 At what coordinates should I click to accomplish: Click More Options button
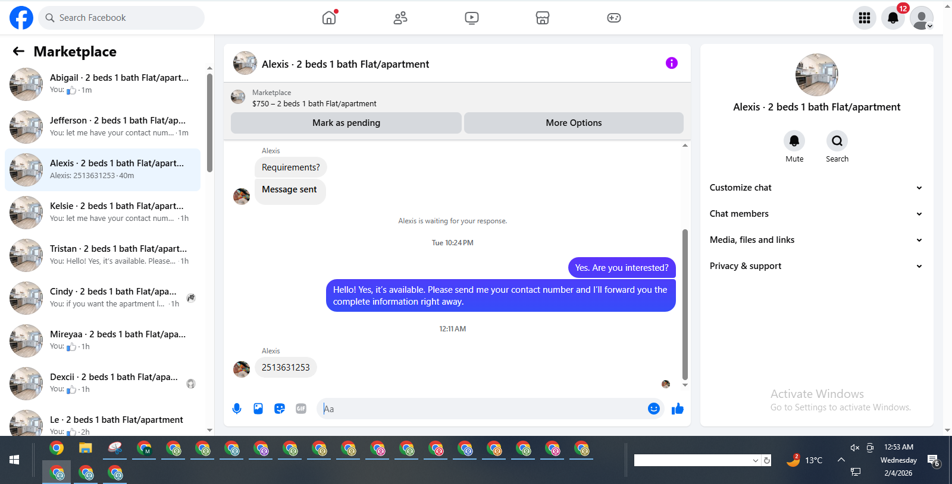tap(574, 123)
